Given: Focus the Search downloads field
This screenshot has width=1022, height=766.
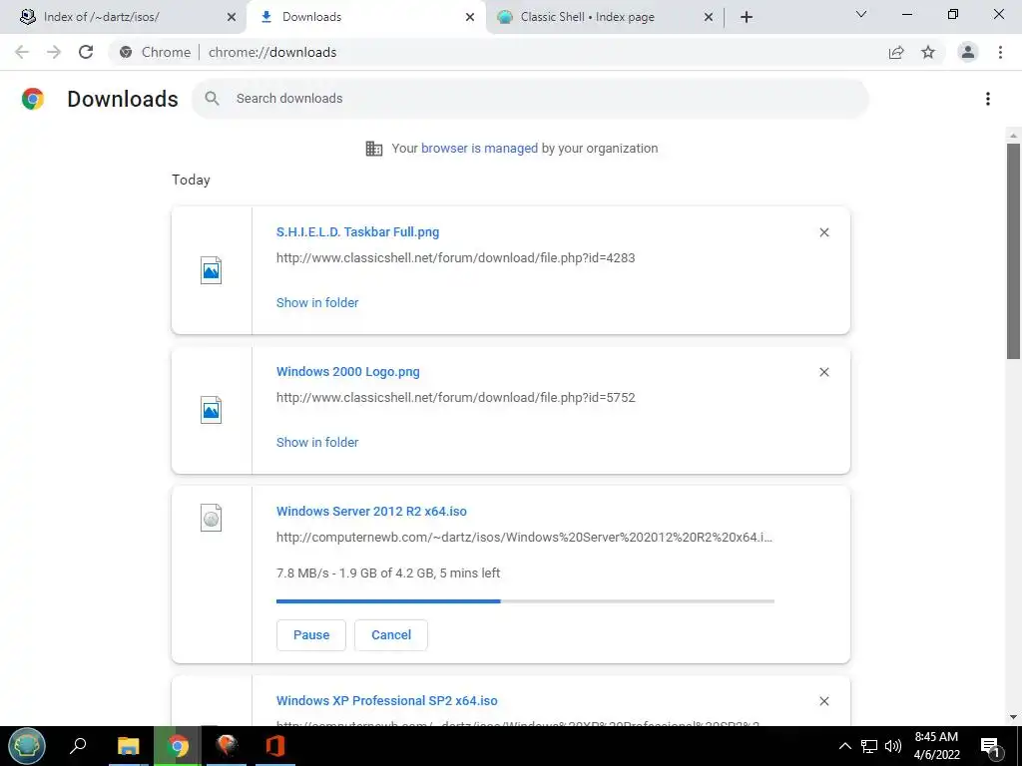Looking at the screenshot, I should pos(530,99).
